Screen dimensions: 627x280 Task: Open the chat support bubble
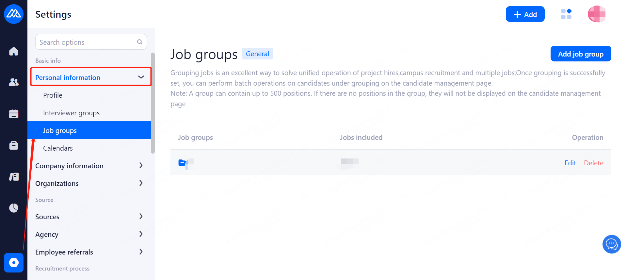[611, 244]
